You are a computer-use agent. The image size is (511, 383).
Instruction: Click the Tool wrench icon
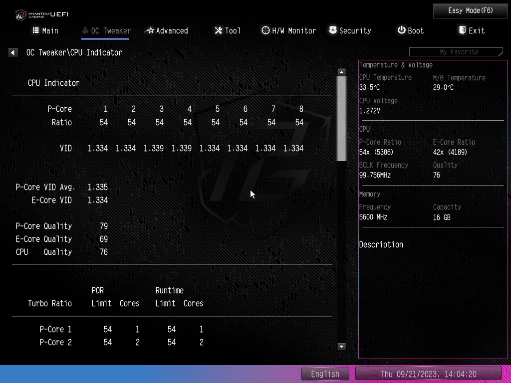click(x=218, y=30)
